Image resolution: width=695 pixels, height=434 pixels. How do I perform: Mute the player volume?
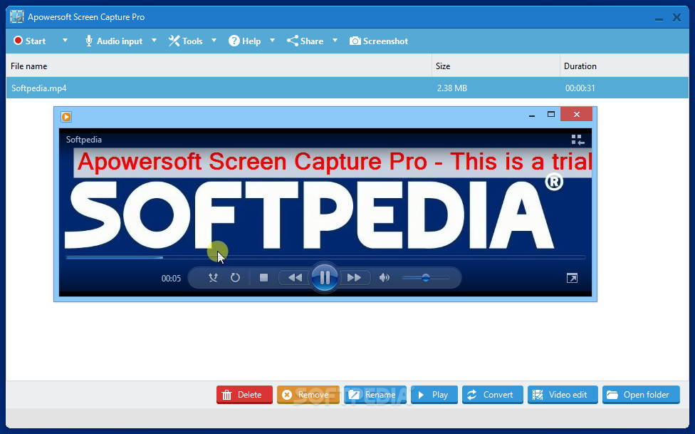point(385,278)
